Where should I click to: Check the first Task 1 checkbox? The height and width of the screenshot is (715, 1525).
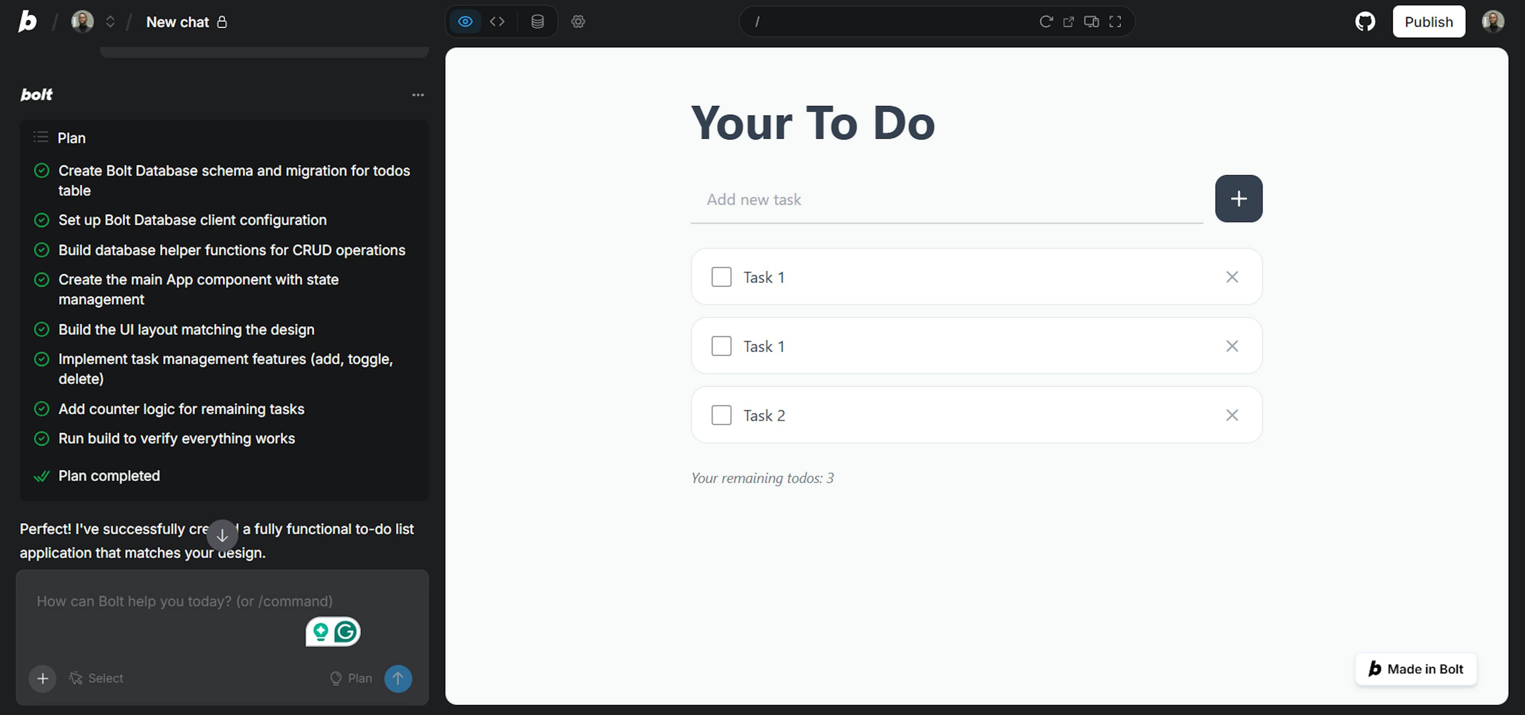(721, 277)
